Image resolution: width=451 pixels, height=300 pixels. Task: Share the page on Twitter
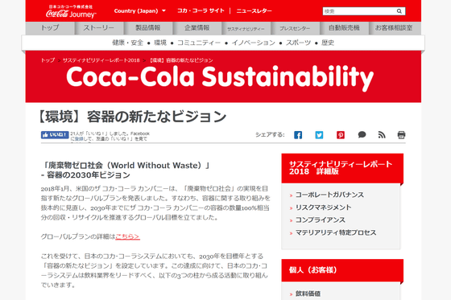tap(319, 135)
